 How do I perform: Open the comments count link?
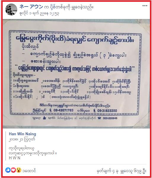108,171
